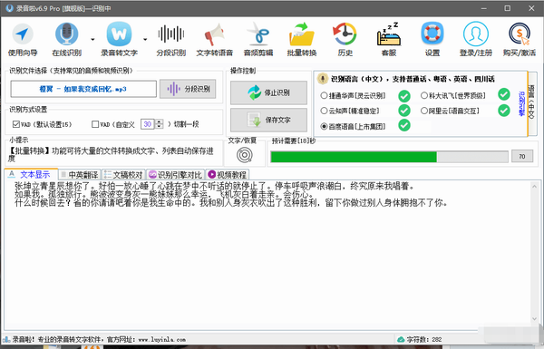Open the vertical 语言（中文）side tab

point(532,102)
